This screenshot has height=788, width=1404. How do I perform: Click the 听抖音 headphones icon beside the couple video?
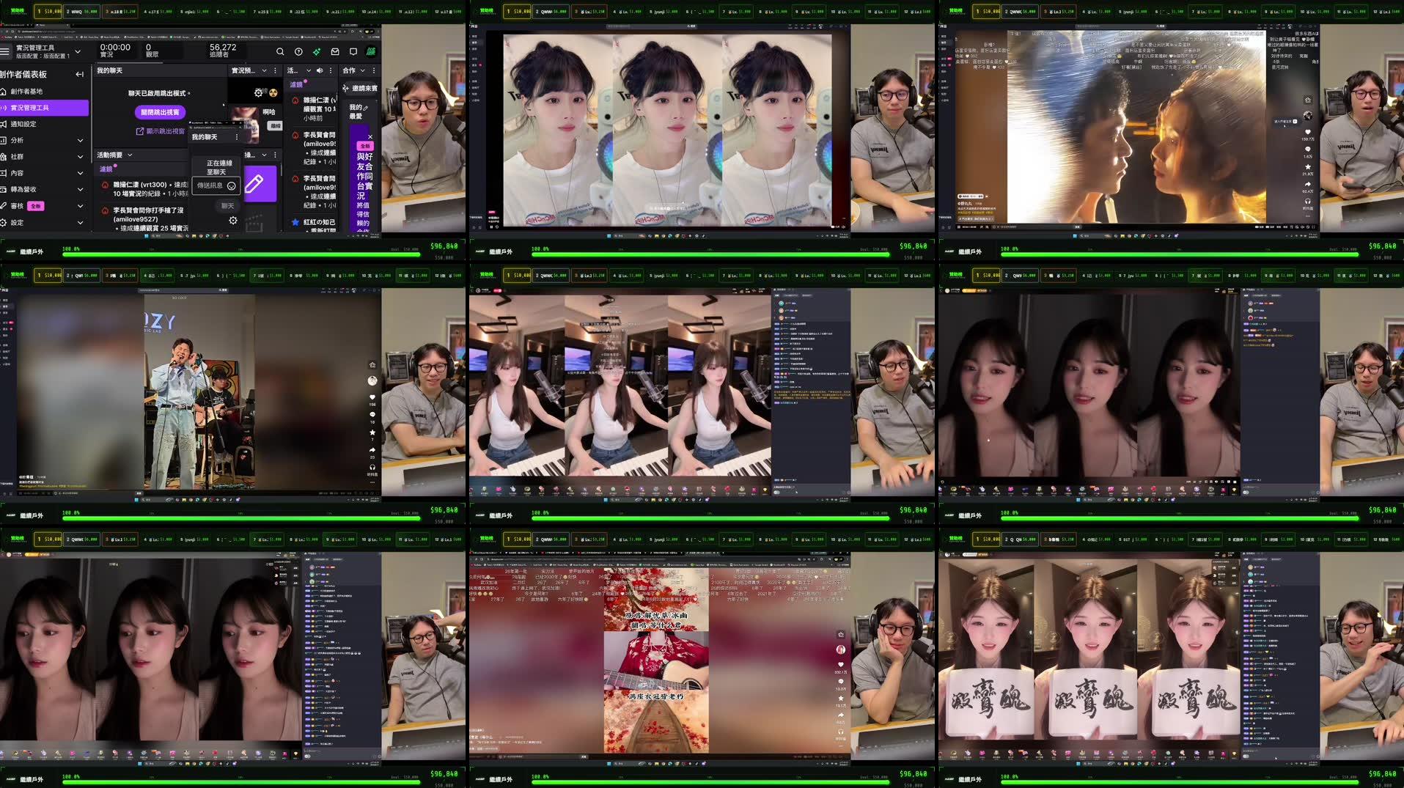tap(1307, 202)
